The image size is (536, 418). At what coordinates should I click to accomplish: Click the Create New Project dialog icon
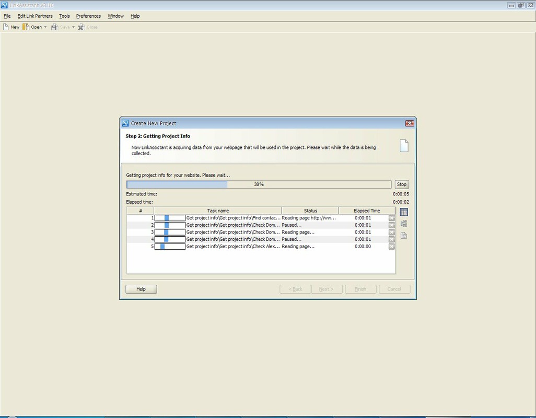point(125,123)
